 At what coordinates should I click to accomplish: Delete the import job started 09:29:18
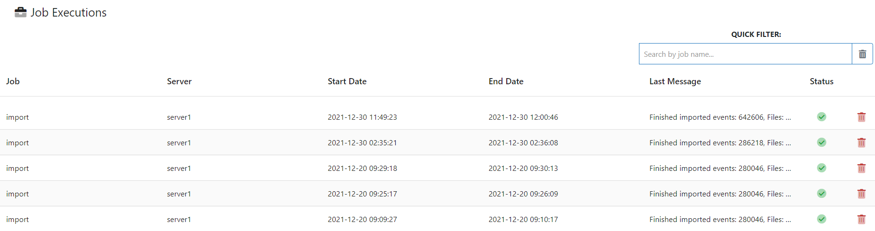pos(861,168)
